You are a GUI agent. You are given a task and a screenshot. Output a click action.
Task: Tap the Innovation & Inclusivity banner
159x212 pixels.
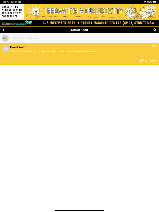click(x=91, y=12)
